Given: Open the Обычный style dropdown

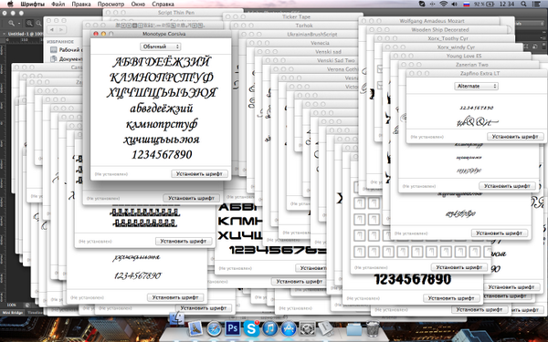Looking at the screenshot, I should 160,47.
